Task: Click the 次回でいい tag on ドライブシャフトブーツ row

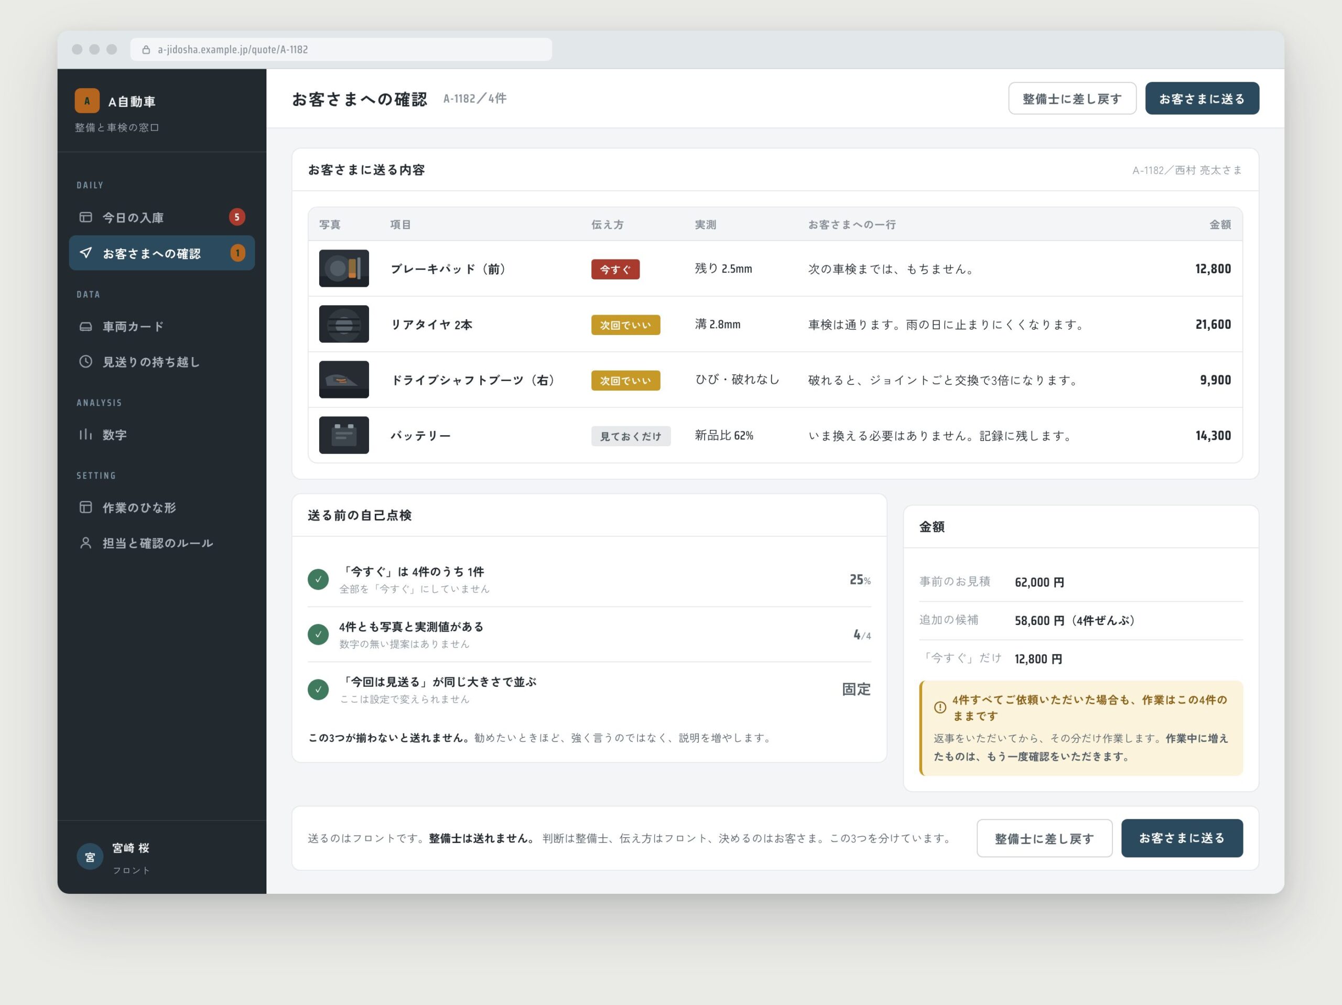Action: 625,381
